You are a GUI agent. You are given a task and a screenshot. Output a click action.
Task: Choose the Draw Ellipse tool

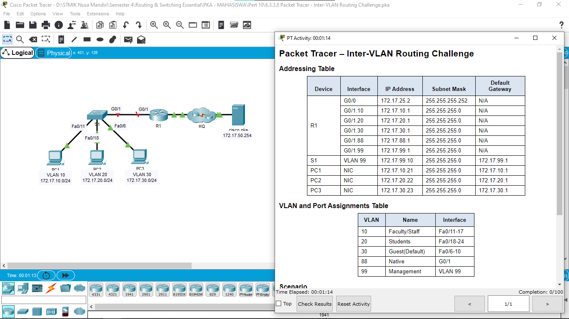click(100, 39)
